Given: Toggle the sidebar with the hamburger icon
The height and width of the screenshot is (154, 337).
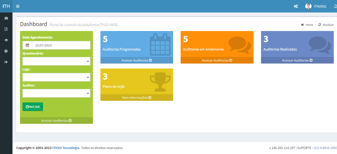Looking at the screenshot, I should point(17,6).
